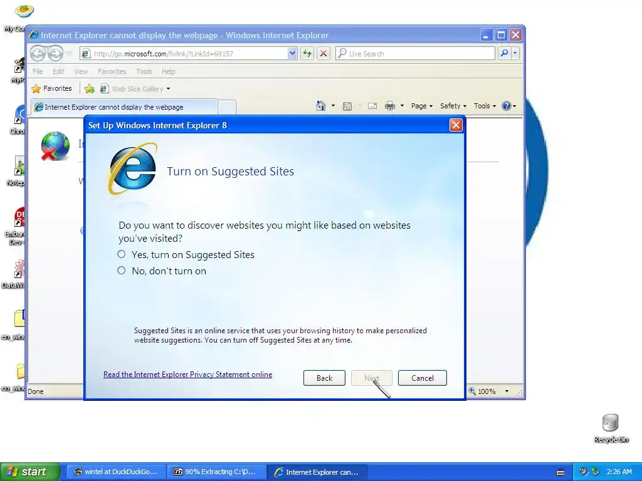Click the Recycle Bin desktop icon
Viewport: 642px width, 481px height.
click(611, 427)
